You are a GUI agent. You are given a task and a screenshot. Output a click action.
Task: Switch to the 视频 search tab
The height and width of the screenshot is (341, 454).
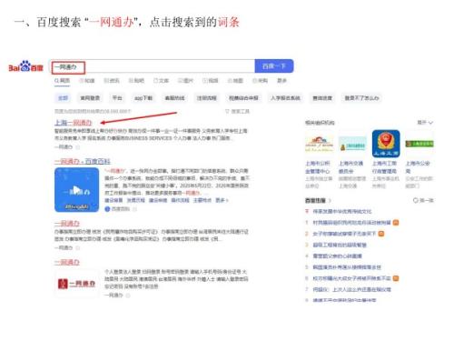click(x=211, y=81)
